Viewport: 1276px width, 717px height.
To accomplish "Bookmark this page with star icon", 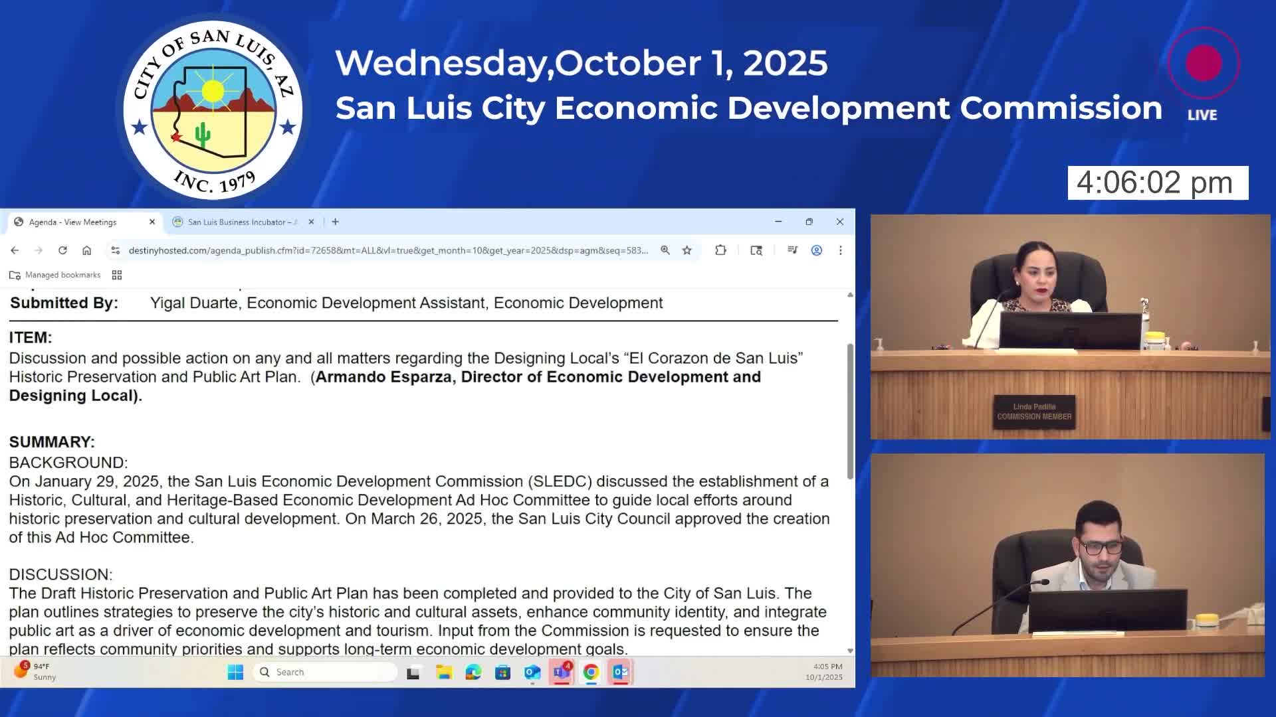I will point(687,250).
